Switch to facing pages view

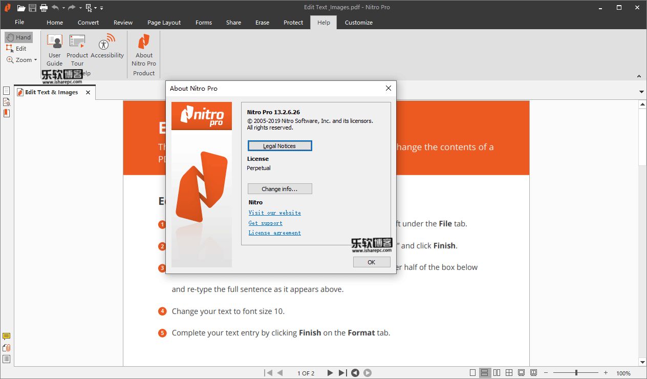tap(497, 373)
